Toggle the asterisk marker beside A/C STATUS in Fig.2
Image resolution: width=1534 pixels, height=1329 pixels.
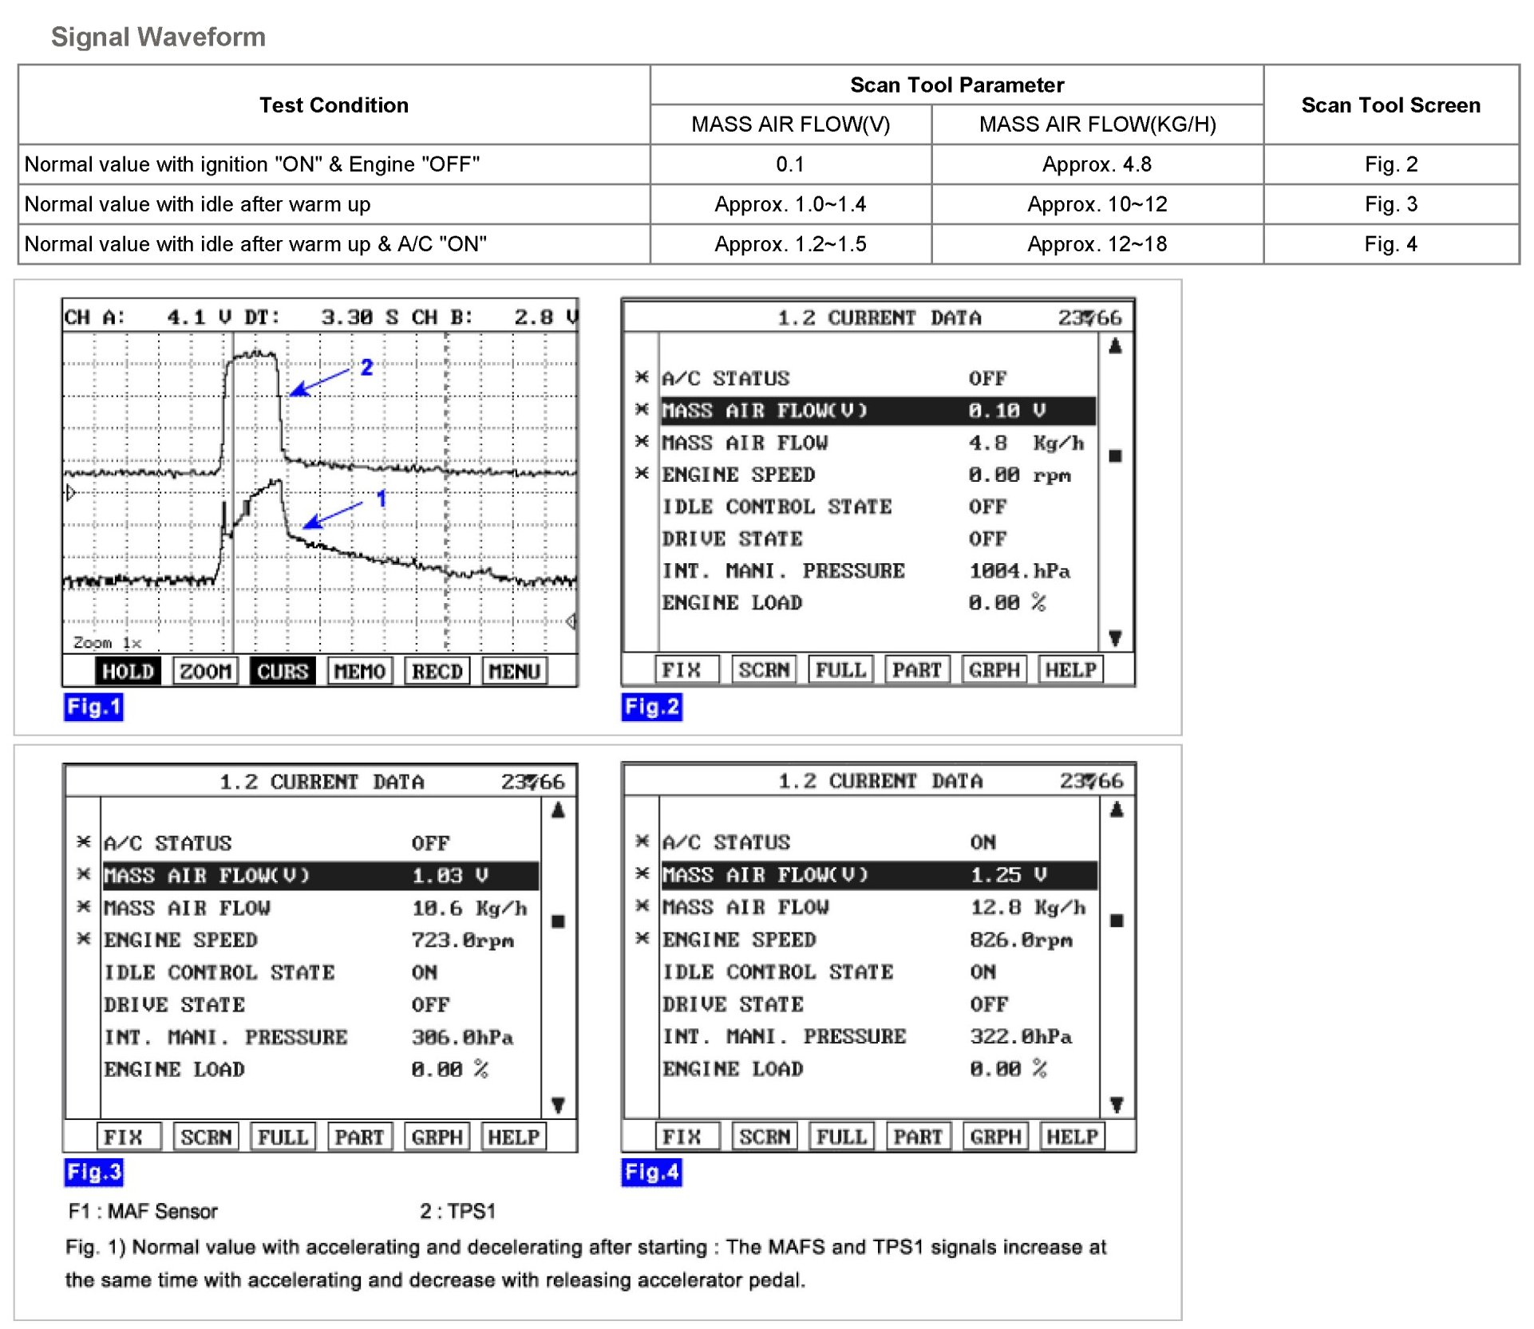(642, 377)
